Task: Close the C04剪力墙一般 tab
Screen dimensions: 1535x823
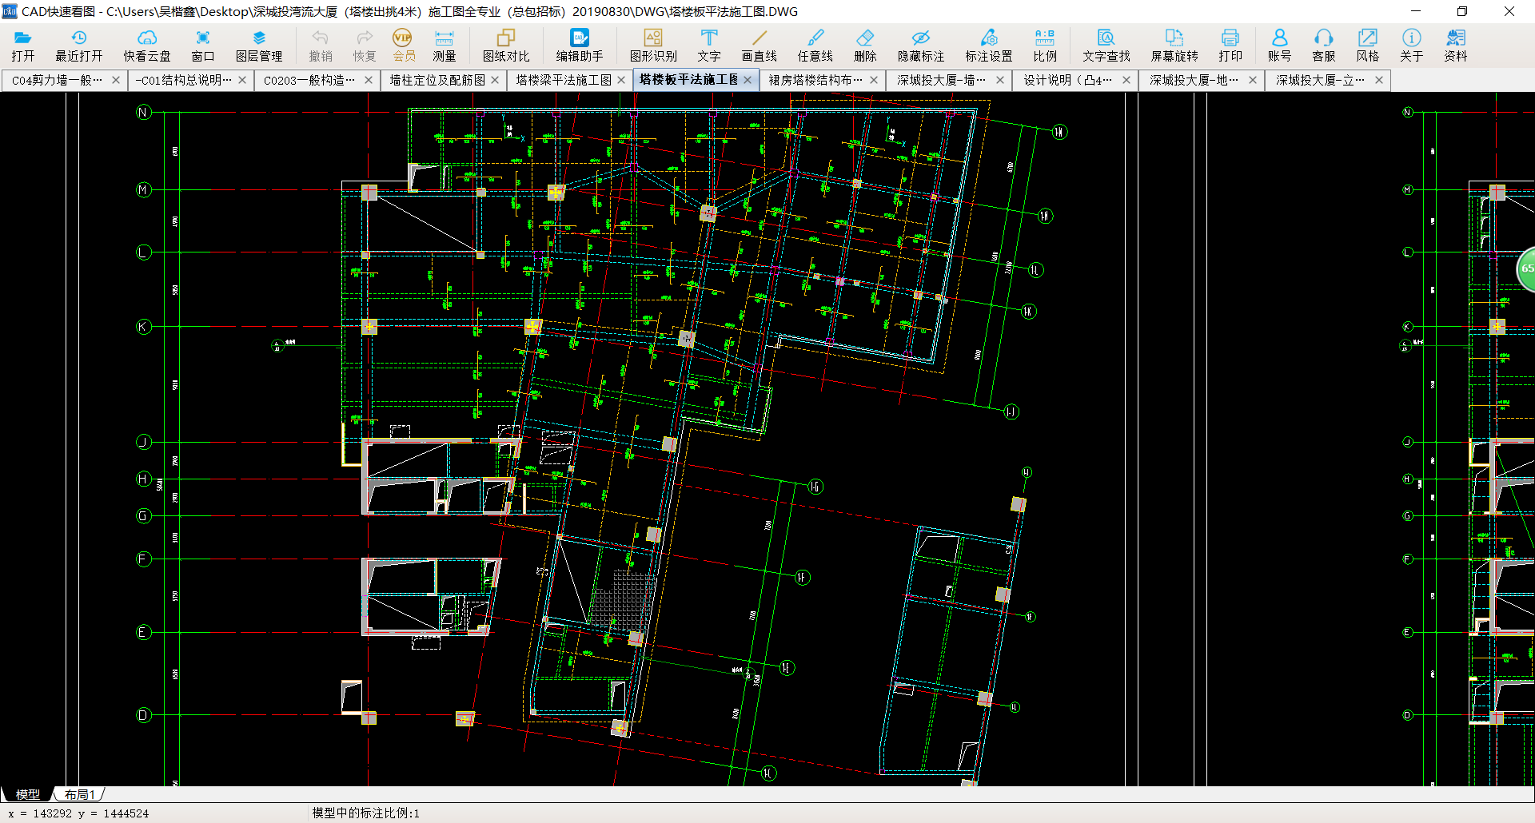Action: [x=116, y=80]
